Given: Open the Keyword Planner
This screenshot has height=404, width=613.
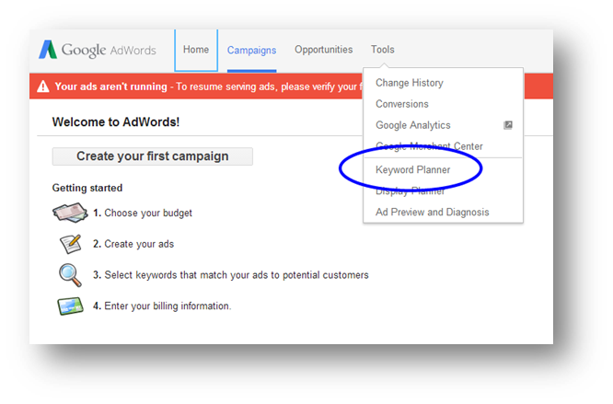Looking at the screenshot, I should (x=413, y=169).
